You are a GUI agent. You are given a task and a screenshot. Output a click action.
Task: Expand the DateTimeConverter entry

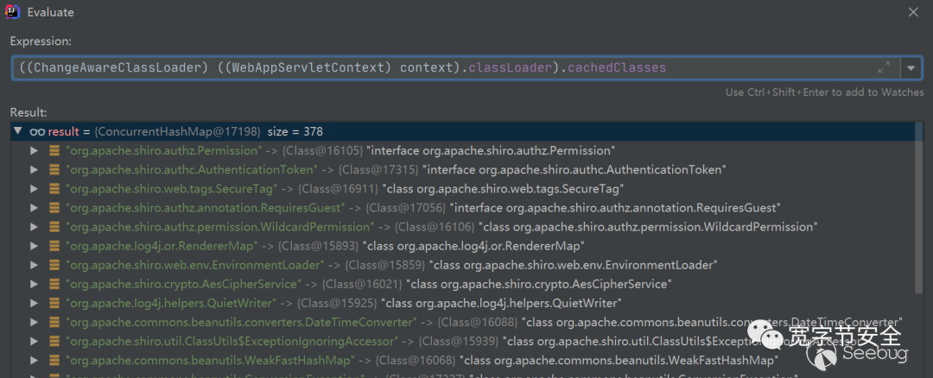[x=35, y=322]
